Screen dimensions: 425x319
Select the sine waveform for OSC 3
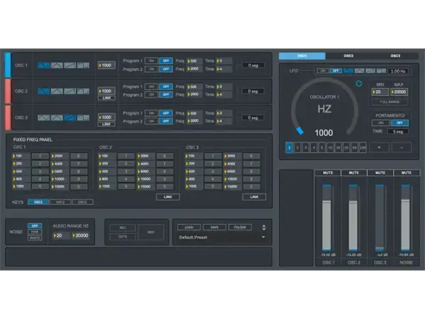(44, 118)
